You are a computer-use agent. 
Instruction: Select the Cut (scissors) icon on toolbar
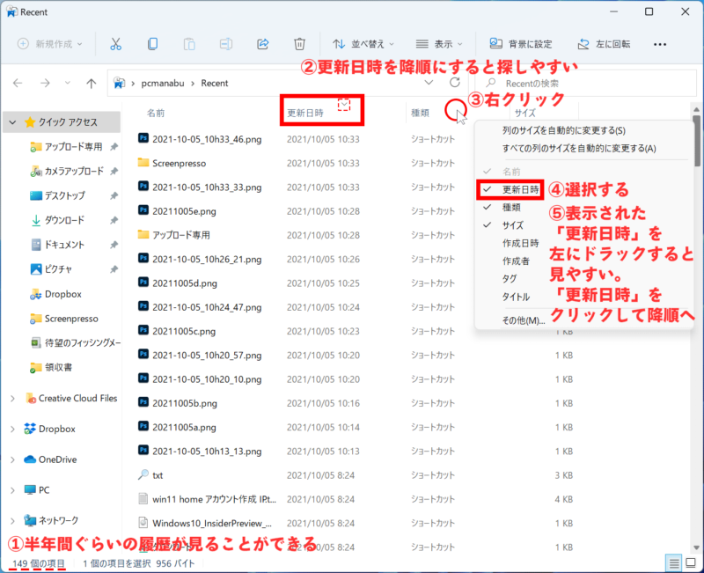114,43
